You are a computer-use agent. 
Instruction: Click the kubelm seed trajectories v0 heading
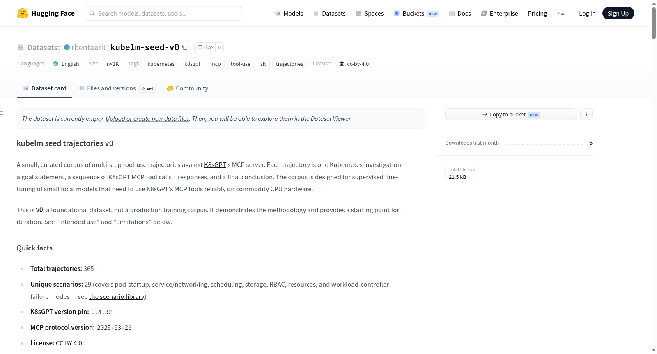coord(65,143)
